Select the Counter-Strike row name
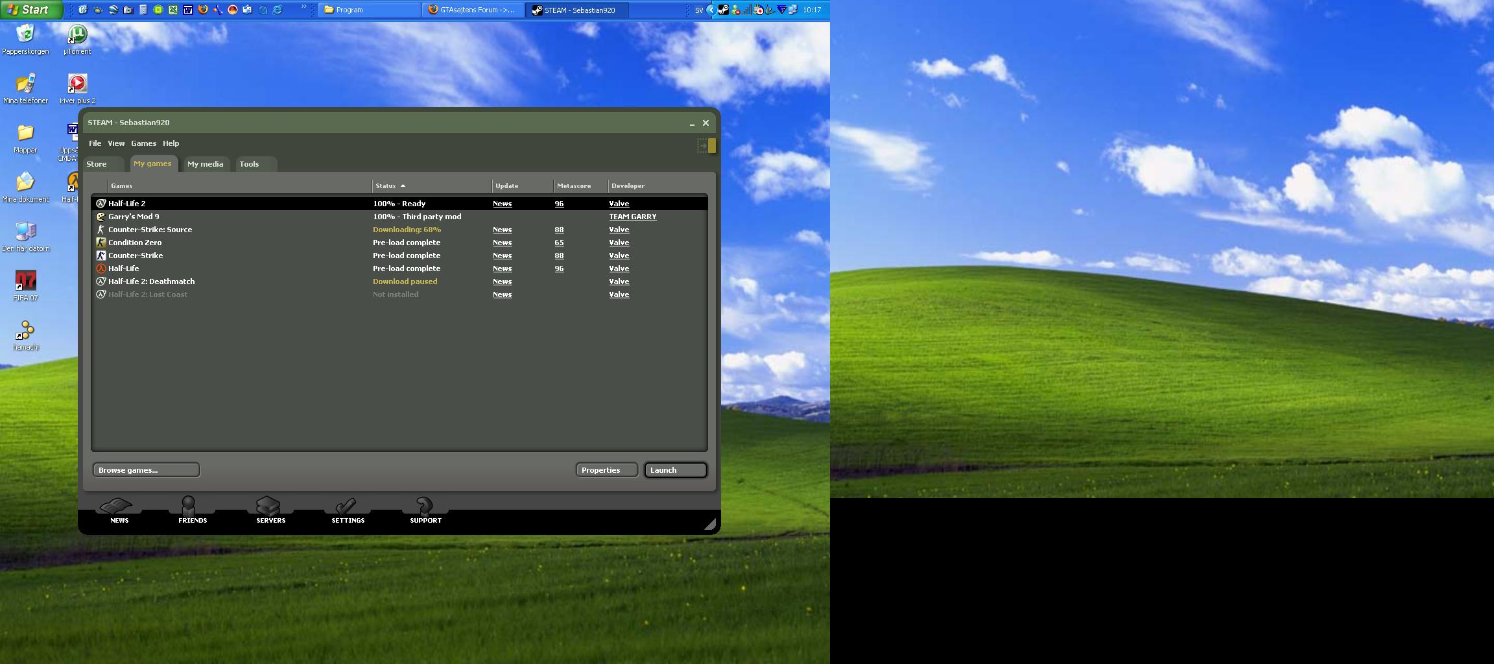Screen dimensions: 1494x666 tap(136, 256)
